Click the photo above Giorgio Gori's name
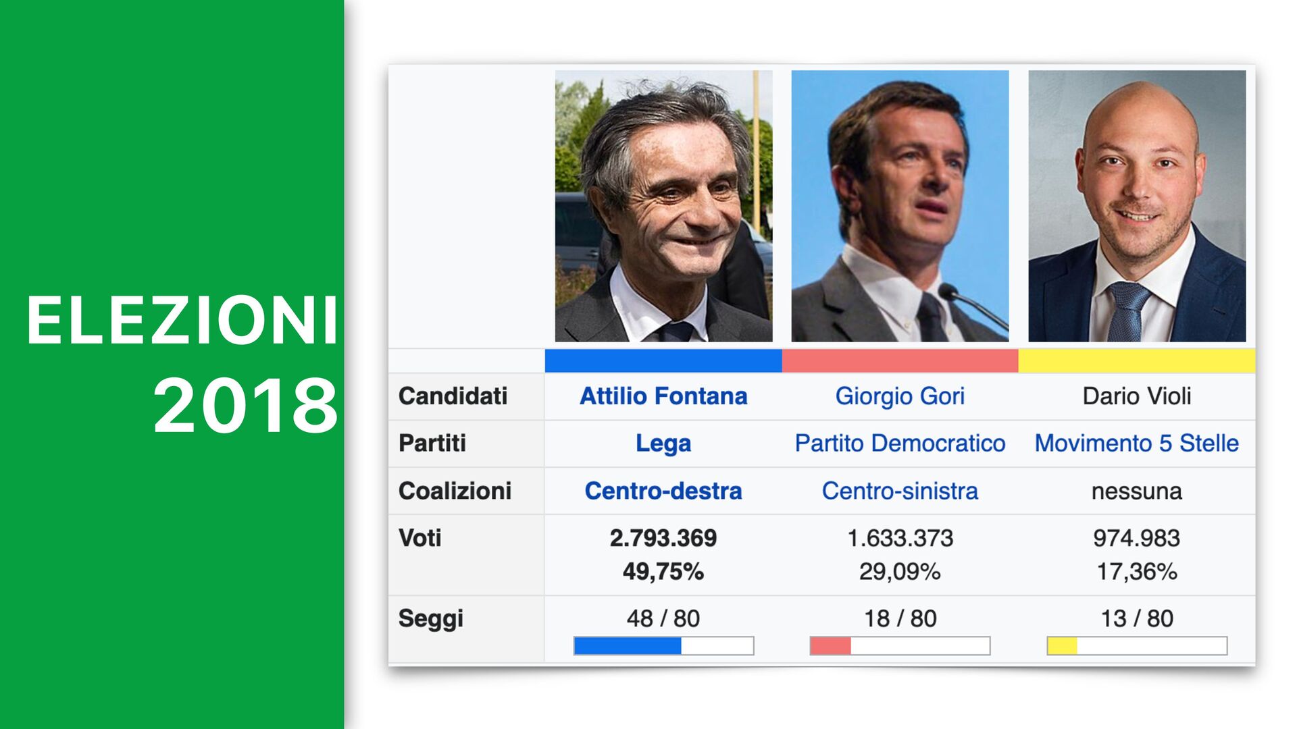 [x=900, y=206]
